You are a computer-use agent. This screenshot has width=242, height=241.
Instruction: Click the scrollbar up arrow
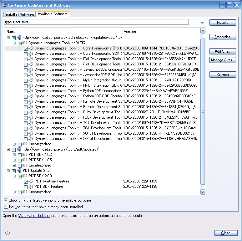click(x=203, y=31)
